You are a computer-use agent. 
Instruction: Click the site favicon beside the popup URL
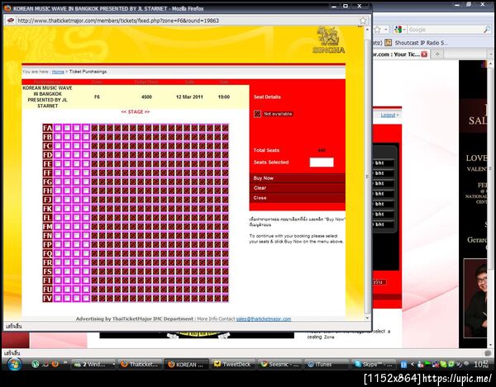click(11, 21)
